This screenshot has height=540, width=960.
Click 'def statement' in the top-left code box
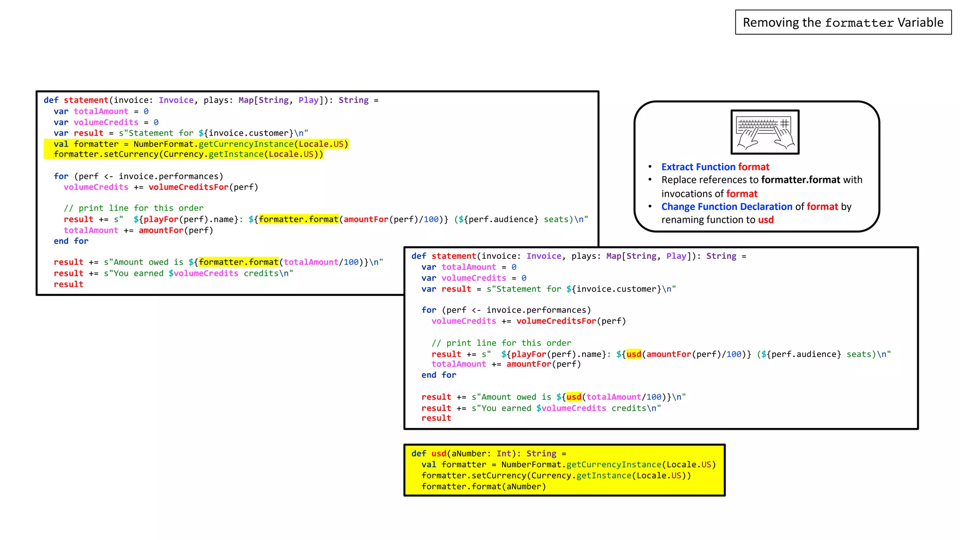coord(76,100)
